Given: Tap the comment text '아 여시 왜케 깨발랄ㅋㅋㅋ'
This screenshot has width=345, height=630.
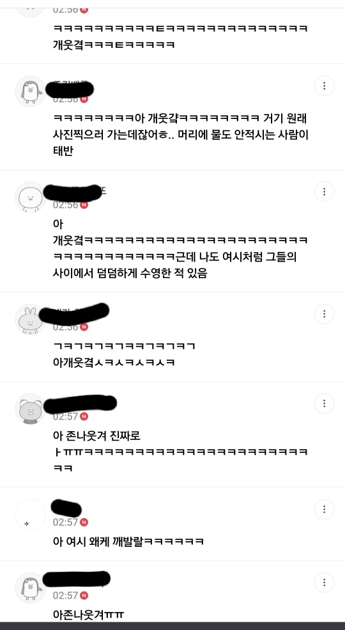Looking at the screenshot, I should coord(128,541).
